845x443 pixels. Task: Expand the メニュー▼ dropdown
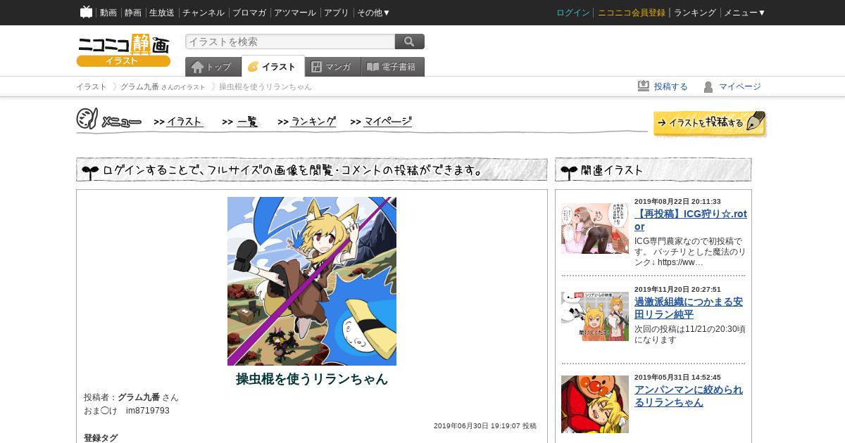(x=745, y=13)
